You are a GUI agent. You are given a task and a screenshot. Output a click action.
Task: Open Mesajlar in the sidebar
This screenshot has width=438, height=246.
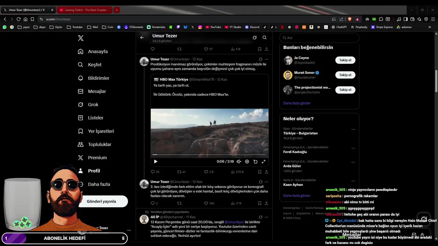pos(92,91)
